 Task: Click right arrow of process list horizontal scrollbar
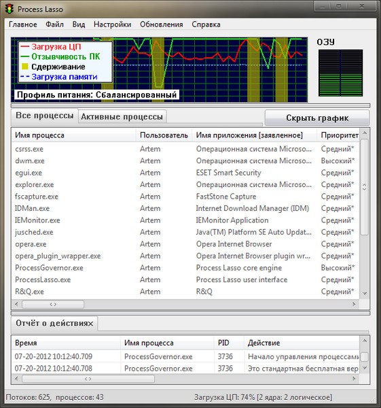coord(354,304)
